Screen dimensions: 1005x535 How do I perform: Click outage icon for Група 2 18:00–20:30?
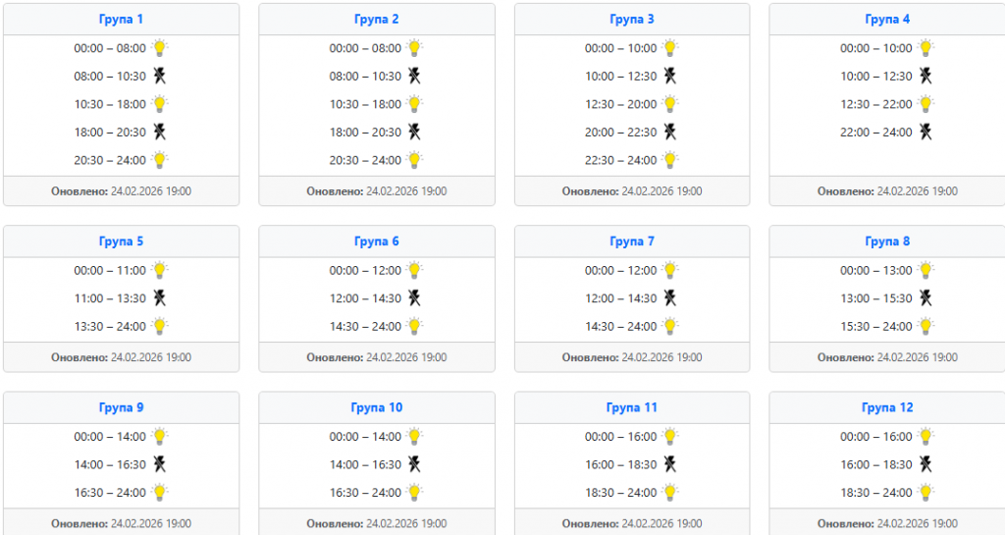[x=415, y=132]
